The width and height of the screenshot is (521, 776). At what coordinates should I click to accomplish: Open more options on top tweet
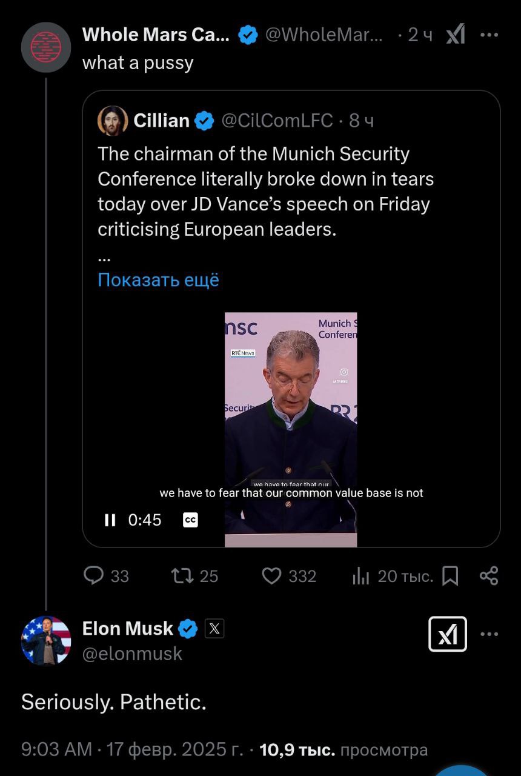[x=489, y=35]
